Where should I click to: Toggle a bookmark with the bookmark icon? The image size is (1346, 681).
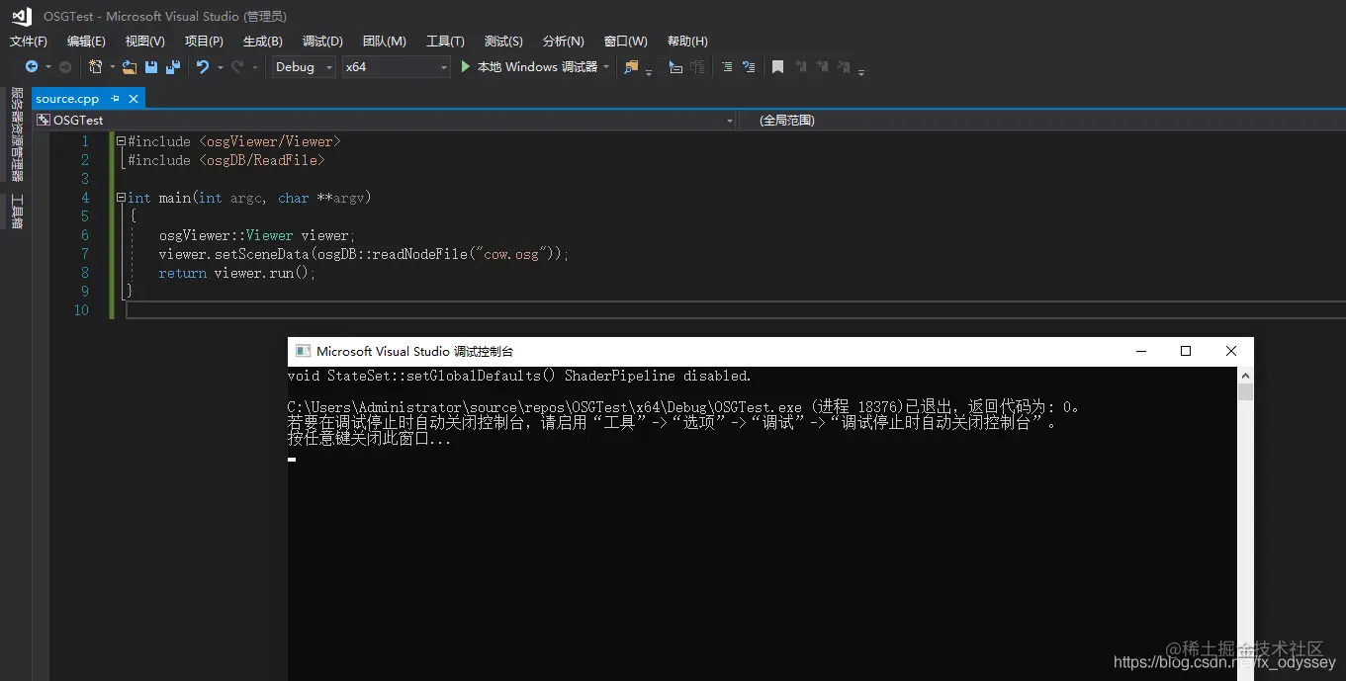[x=778, y=67]
